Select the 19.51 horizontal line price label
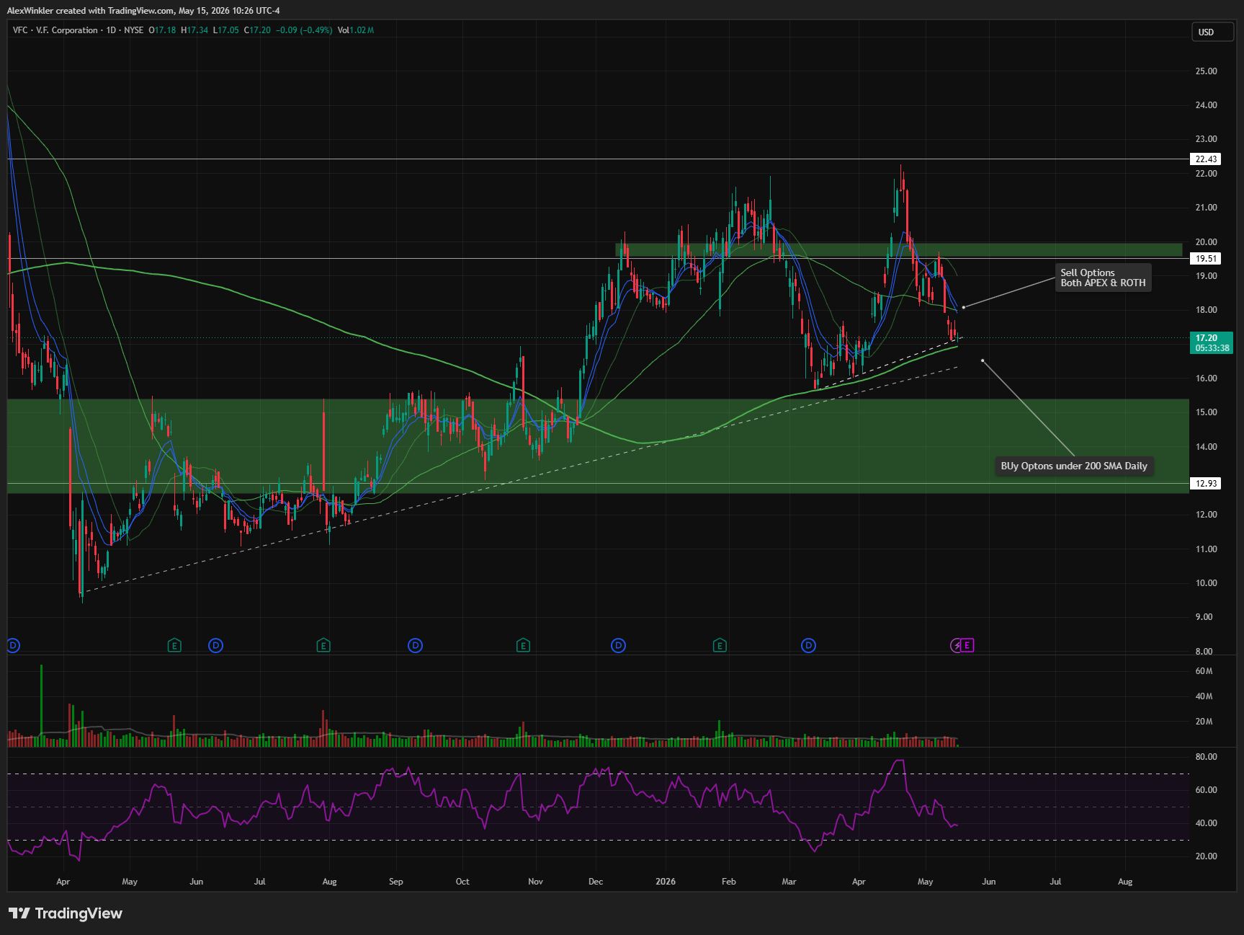The height and width of the screenshot is (935, 1244). (1207, 259)
